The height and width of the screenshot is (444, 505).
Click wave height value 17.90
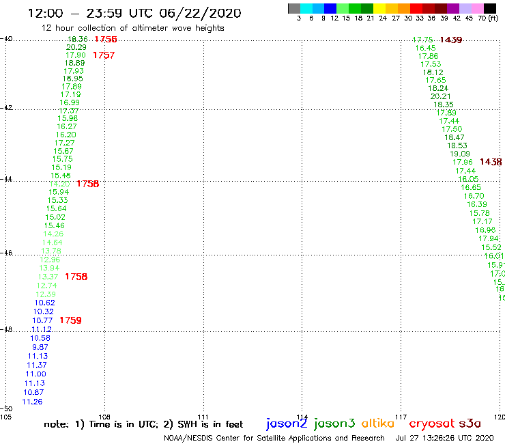click(x=76, y=55)
